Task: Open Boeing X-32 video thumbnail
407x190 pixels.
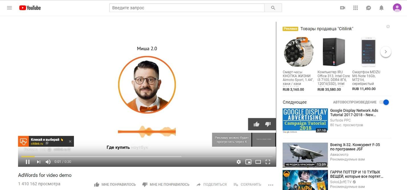Action: coord(305,155)
